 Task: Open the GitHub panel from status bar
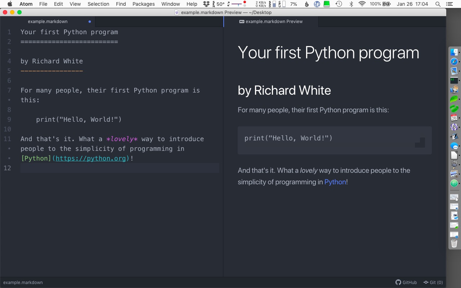click(406, 283)
